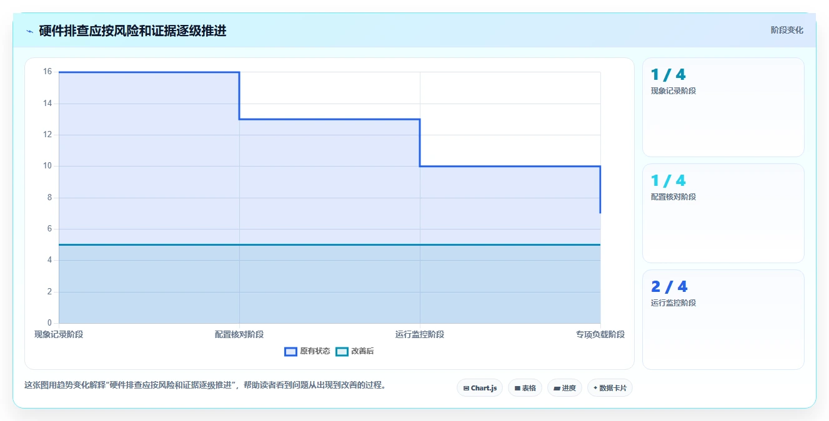Click the 改善后 teal legend swatch
The image size is (829, 421).
[342, 351]
